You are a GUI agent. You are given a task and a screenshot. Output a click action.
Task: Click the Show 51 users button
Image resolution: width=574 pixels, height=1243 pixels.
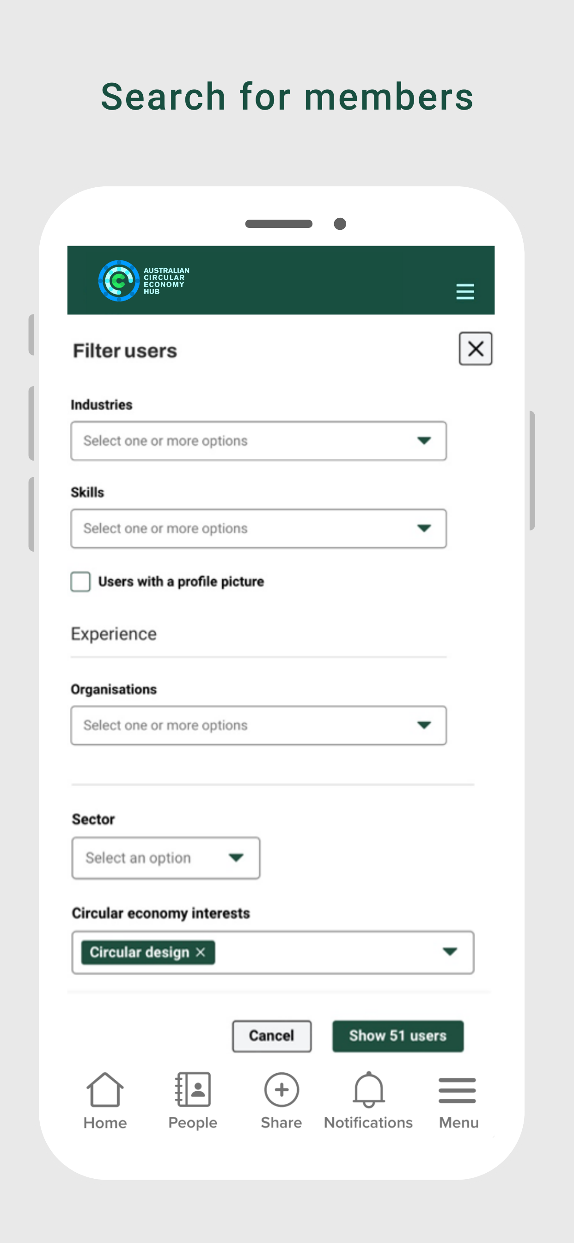[x=398, y=1036]
